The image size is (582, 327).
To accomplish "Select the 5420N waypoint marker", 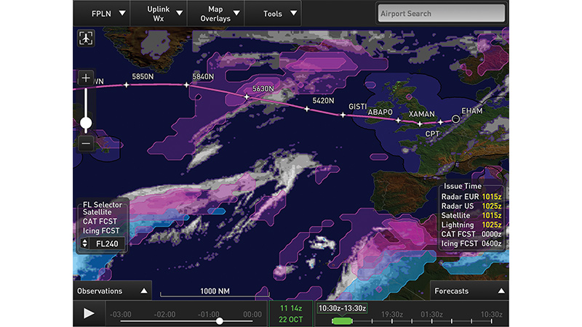I will (x=306, y=108).
